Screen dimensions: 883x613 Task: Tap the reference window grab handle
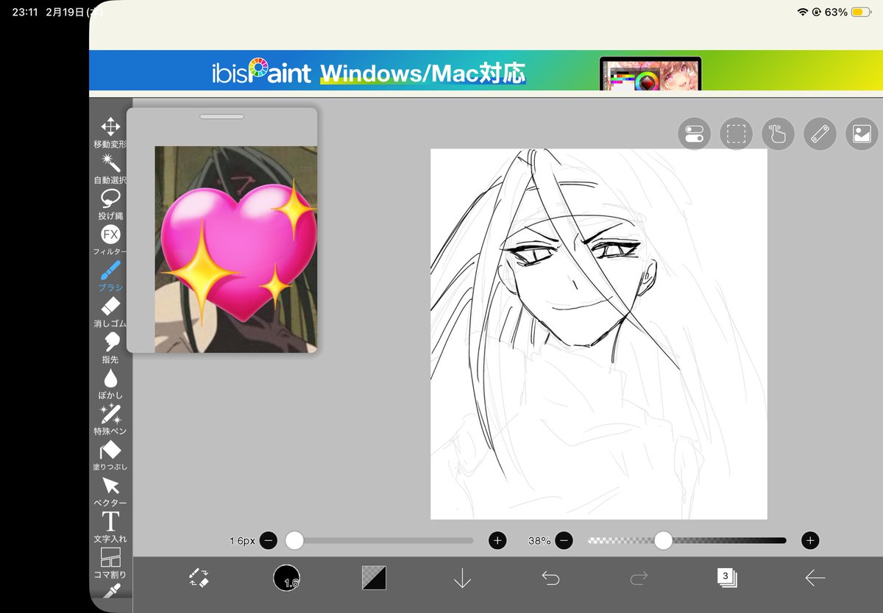point(221,116)
